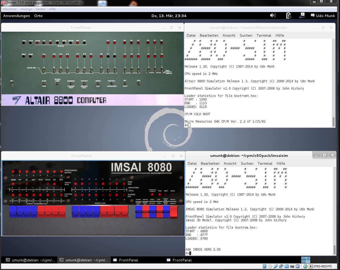This screenshot has width=340, height=270.
Task: Click the Altair HLDA LED
Action: click(x=30, y=56)
